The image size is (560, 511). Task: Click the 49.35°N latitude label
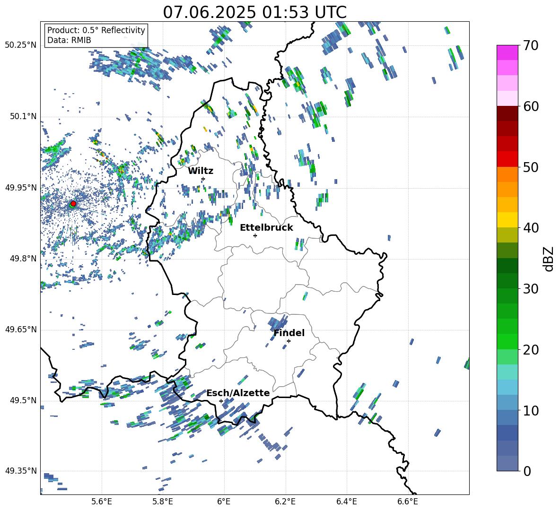click(21, 471)
